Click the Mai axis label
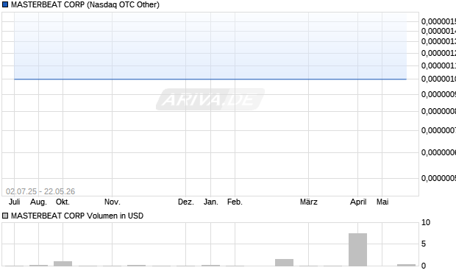 pos(382,202)
